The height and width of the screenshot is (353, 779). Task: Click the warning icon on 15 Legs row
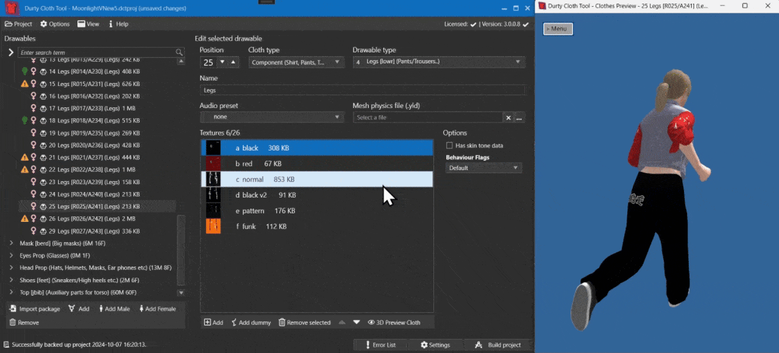[x=24, y=84]
